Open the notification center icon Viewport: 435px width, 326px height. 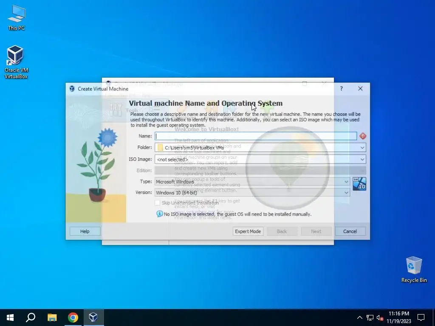click(421, 318)
